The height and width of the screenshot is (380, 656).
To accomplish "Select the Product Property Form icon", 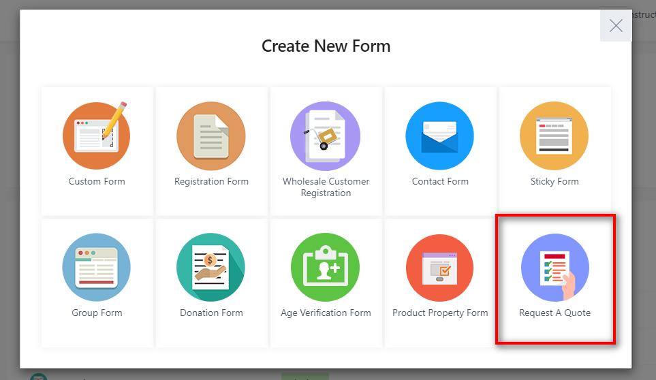I will [439, 268].
